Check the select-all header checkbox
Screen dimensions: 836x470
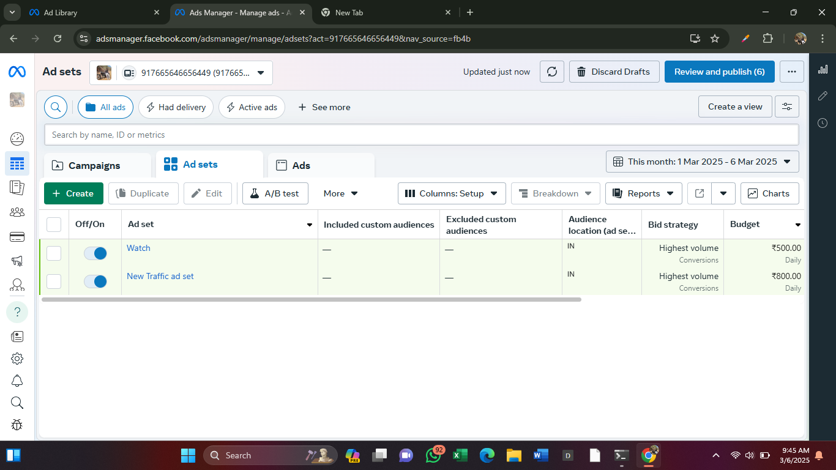point(54,225)
